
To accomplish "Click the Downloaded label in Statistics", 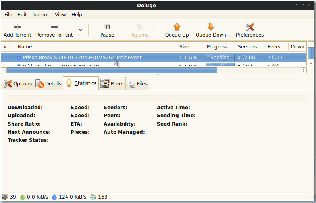I will tap(25, 107).
